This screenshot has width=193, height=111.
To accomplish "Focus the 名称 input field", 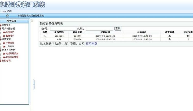I will point(99,29).
